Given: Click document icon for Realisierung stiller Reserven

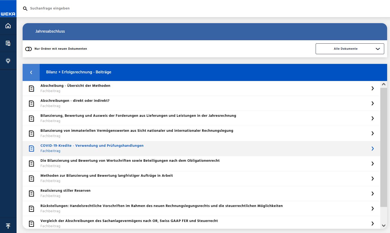Looking at the screenshot, I should [x=31, y=194].
